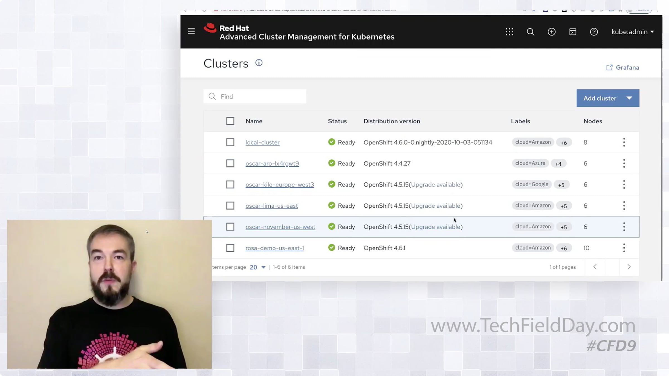
Task: Click the header search magnifier icon
Action: click(x=530, y=32)
